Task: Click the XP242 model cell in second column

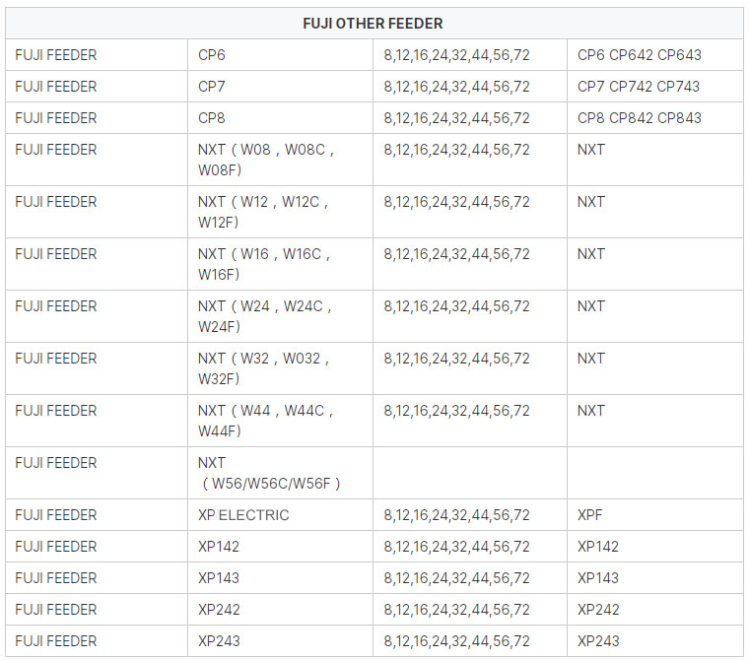Action: [281, 610]
